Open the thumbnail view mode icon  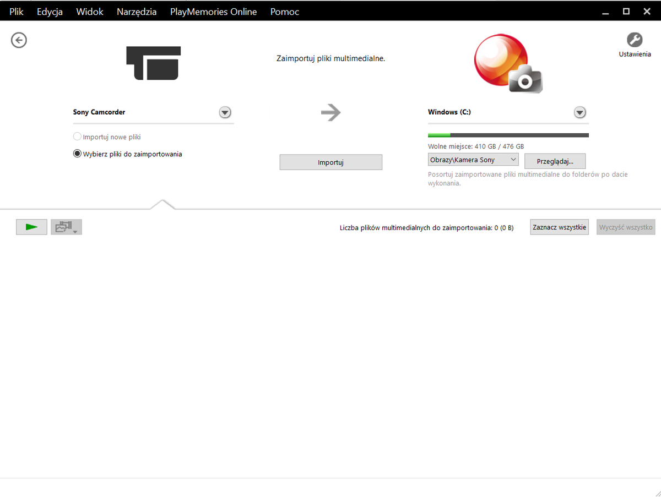(66, 227)
